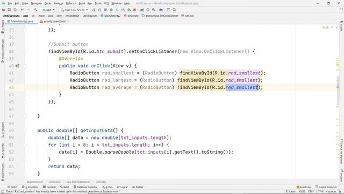Screen dimensions: 344x194
Task: Open the Gradle panel on right sidebar
Action: click(342, 26)
